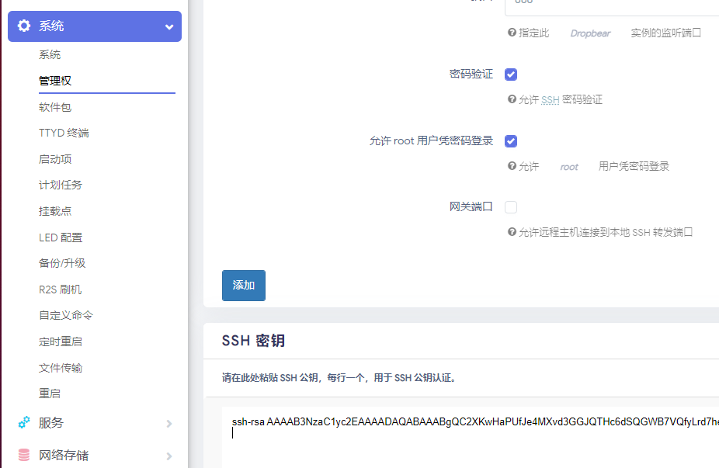Click the SSH abbreviation link in hint

point(550,100)
